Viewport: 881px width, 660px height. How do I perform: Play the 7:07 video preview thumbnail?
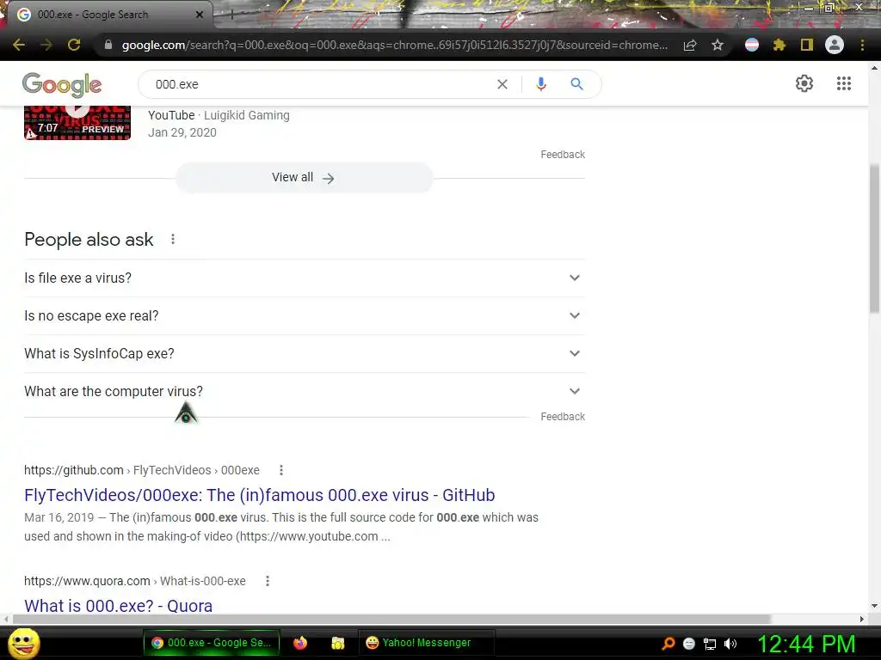tap(77, 122)
